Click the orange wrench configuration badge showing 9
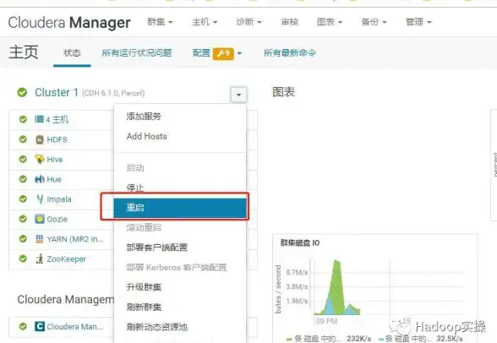Screen dimensions: 497x343 click(x=223, y=53)
